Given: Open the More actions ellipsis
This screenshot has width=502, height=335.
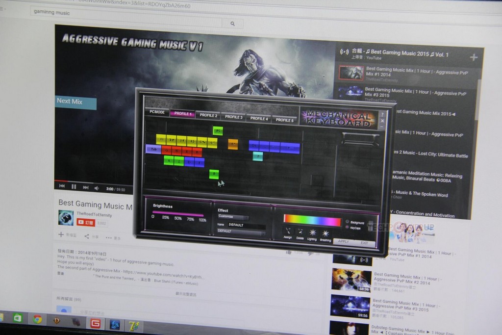Looking at the screenshot, I should pyautogui.click(x=108, y=237).
